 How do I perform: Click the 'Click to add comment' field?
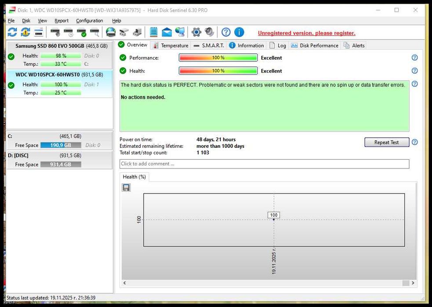264,164
